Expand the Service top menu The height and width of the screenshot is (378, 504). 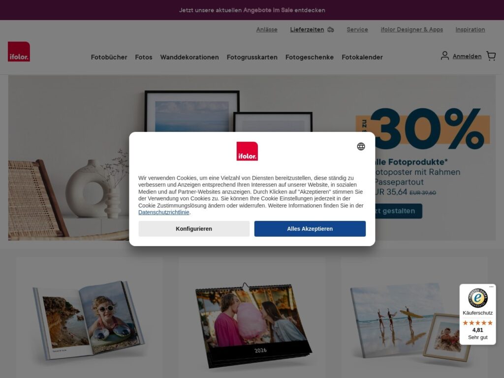(357, 30)
